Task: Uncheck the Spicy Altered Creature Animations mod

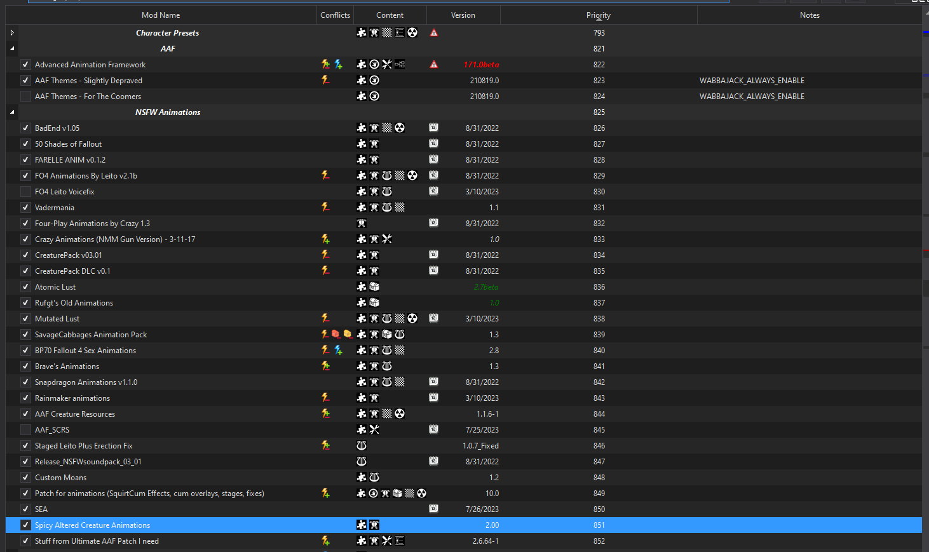Action: (25, 525)
